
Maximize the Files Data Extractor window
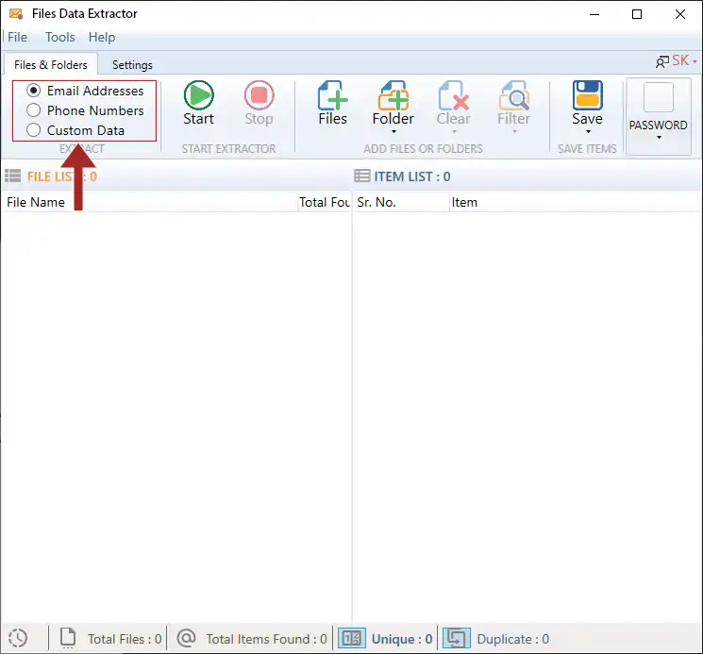tap(637, 14)
